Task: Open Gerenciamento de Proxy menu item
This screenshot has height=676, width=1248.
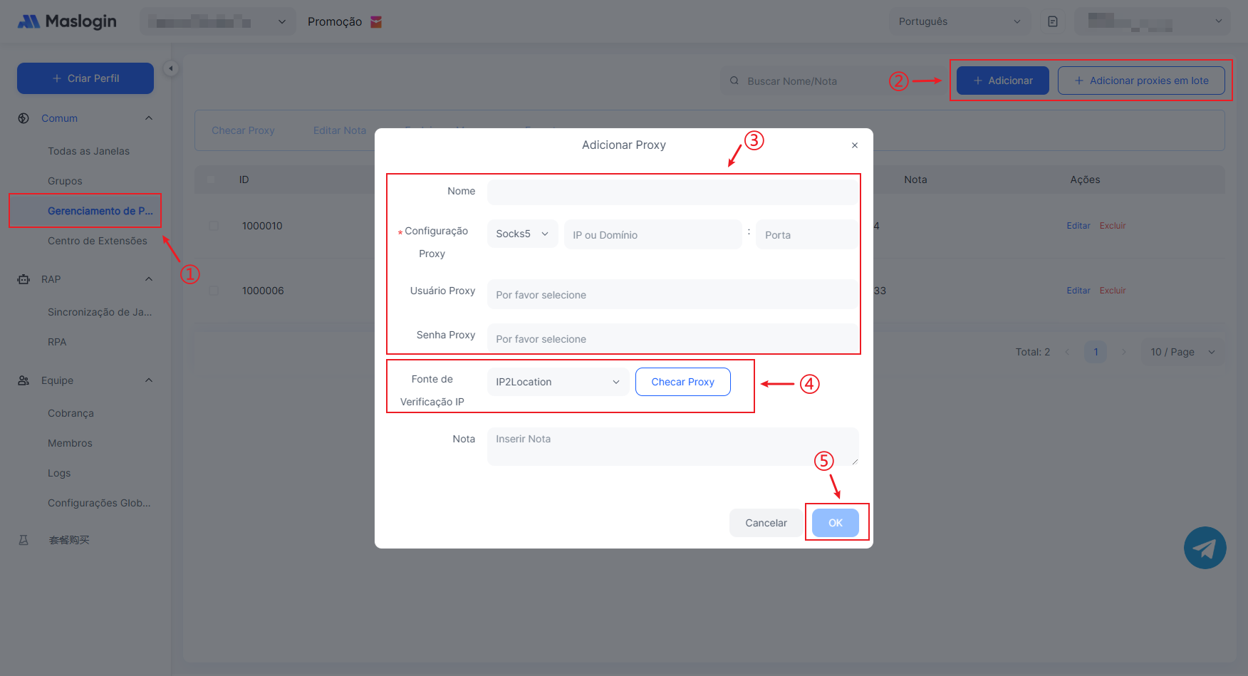Action: click(x=100, y=211)
